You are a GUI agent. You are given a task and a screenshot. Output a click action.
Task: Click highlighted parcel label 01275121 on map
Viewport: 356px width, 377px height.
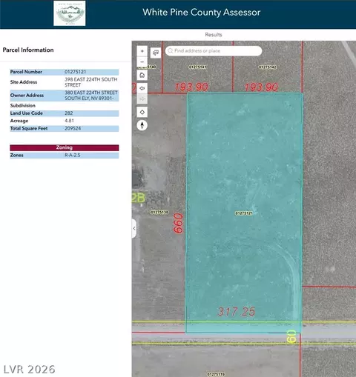click(x=244, y=213)
